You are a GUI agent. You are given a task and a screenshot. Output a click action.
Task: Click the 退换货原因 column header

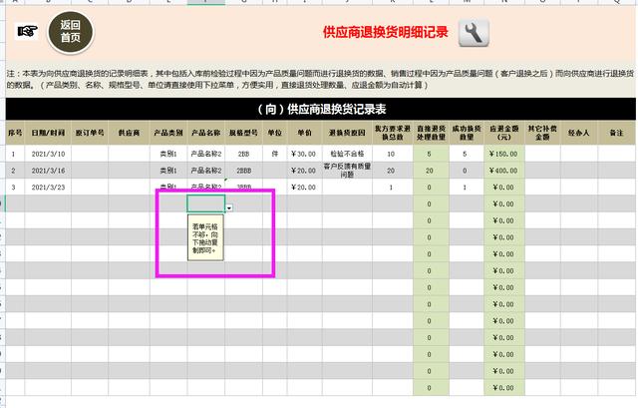click(347, 133)
